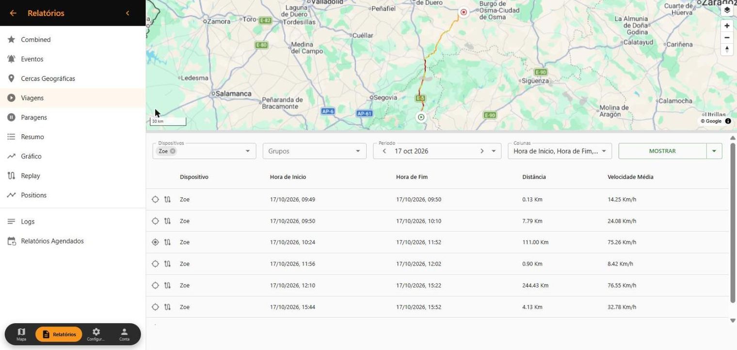Open the Gráfico report

tap(73, 156)
